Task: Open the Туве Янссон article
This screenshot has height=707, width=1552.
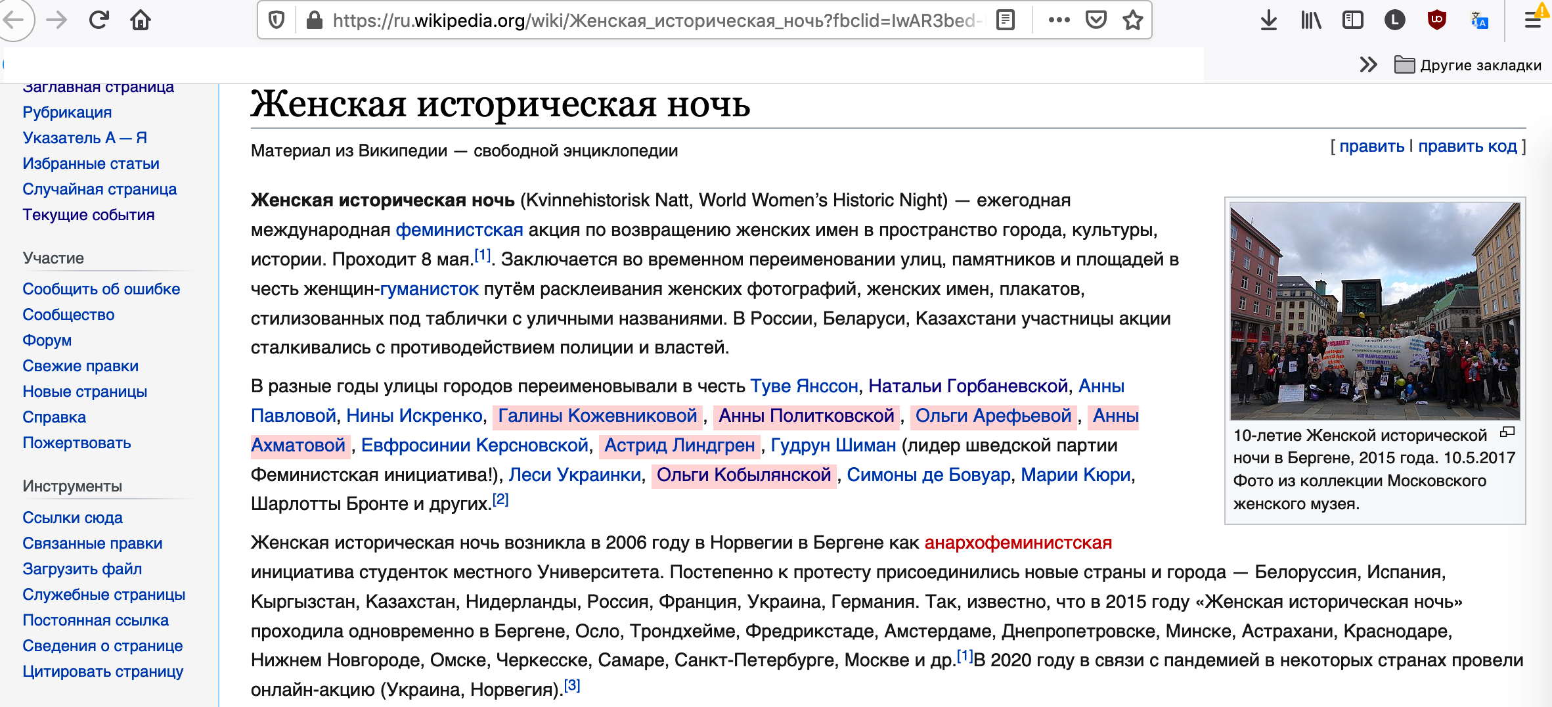Action: 804,386
